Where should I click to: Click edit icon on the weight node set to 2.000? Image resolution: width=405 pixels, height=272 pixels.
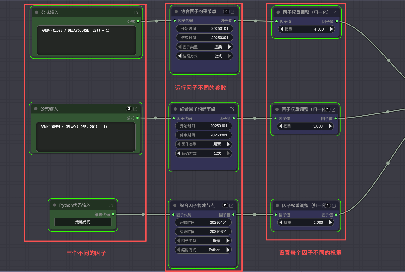(x=334, y=205)
